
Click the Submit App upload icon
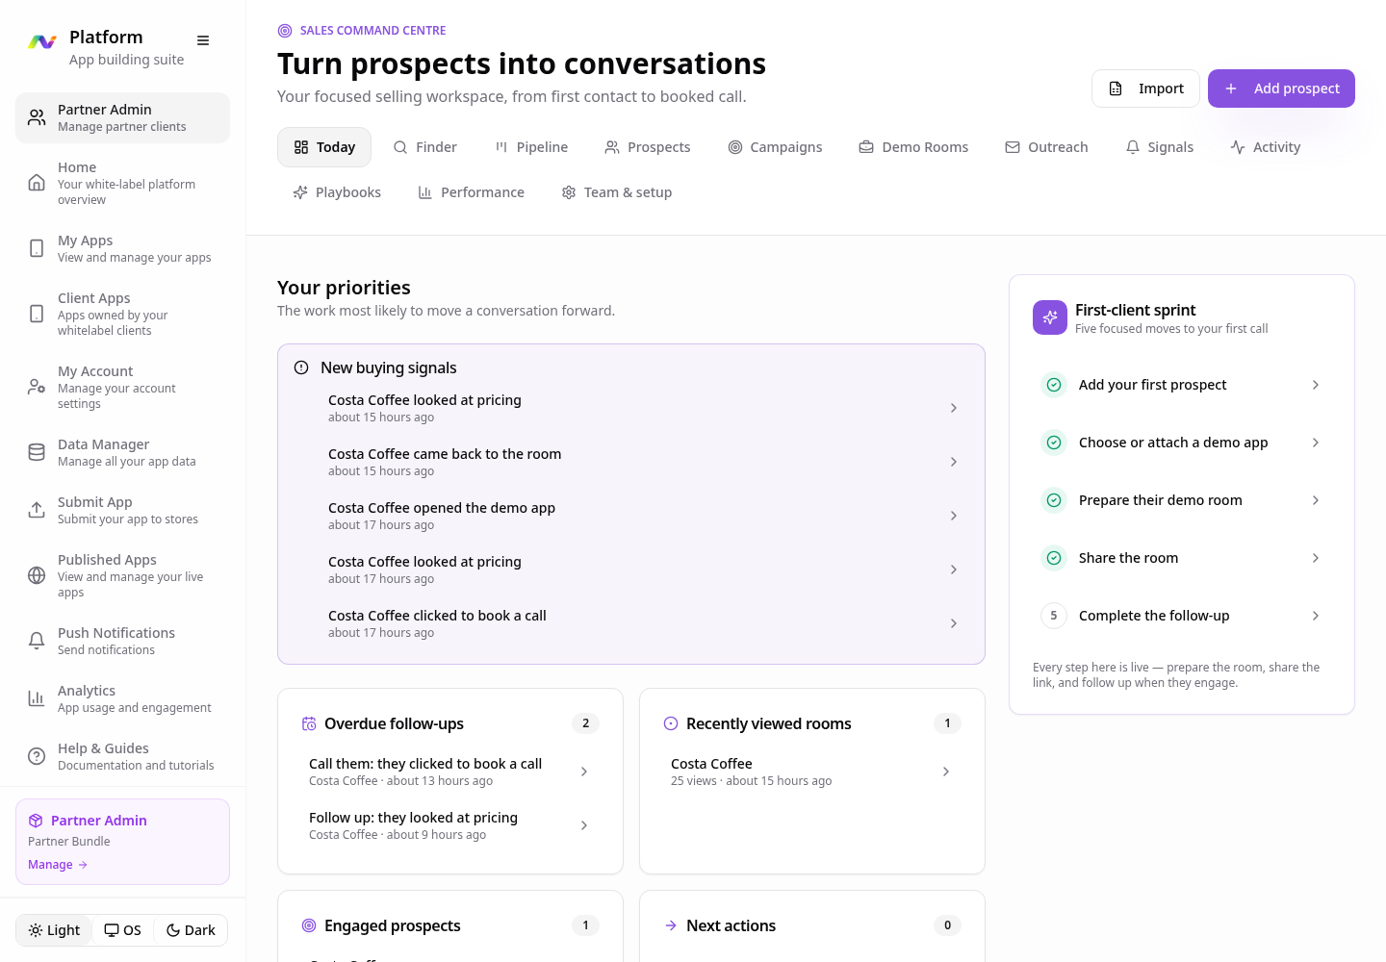coord(37,510)
